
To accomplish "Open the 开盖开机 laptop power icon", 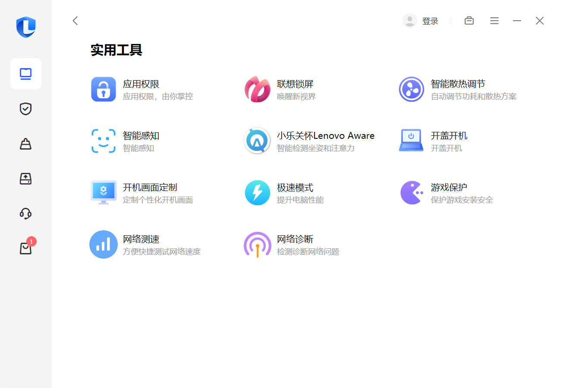I will (411, 141).
